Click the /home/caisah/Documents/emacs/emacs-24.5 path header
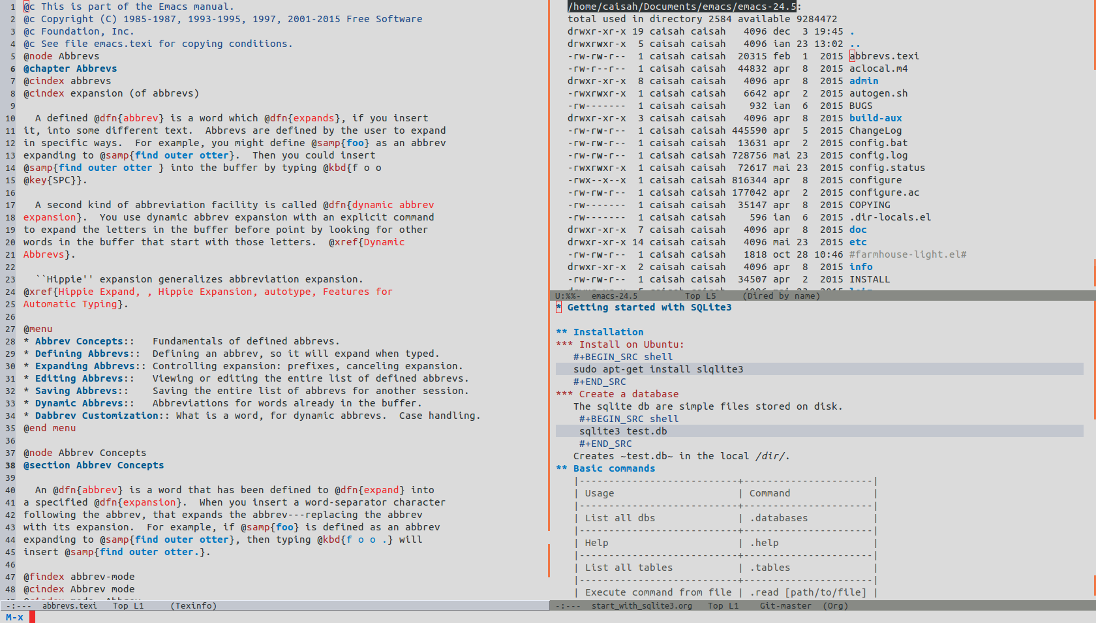Screen dimensions: 1096x623 click(682, 7)
